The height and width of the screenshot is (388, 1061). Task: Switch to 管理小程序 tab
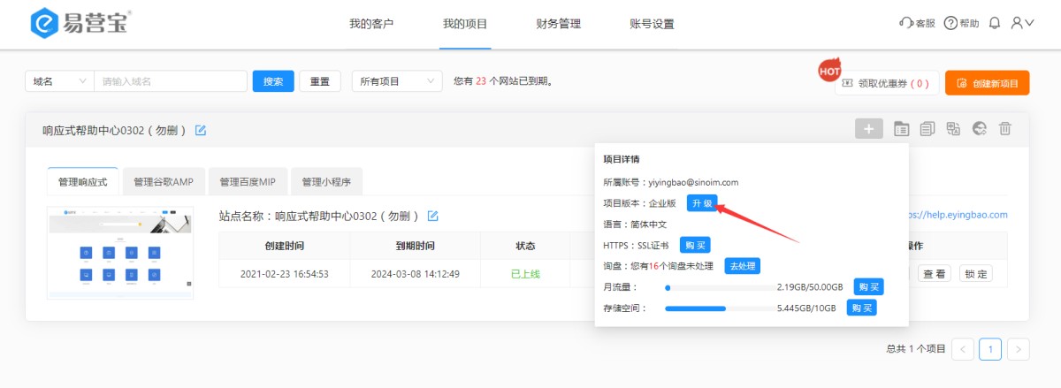tap(326, 182)
